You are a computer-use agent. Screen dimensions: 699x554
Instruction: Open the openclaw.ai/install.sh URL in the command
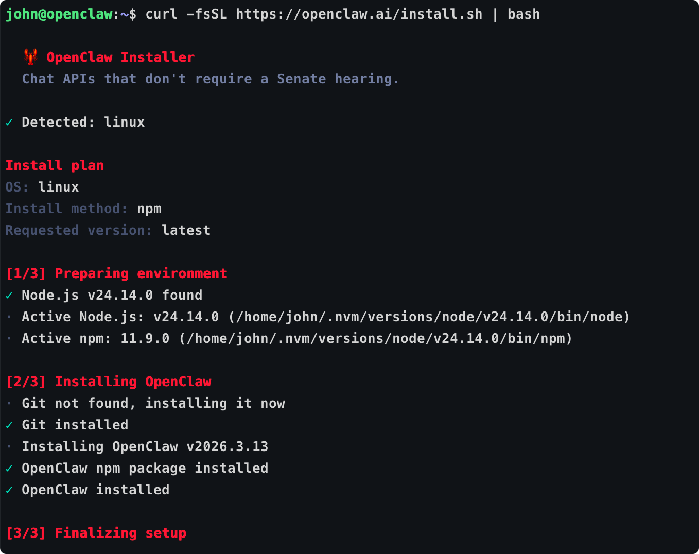[359, 14]
